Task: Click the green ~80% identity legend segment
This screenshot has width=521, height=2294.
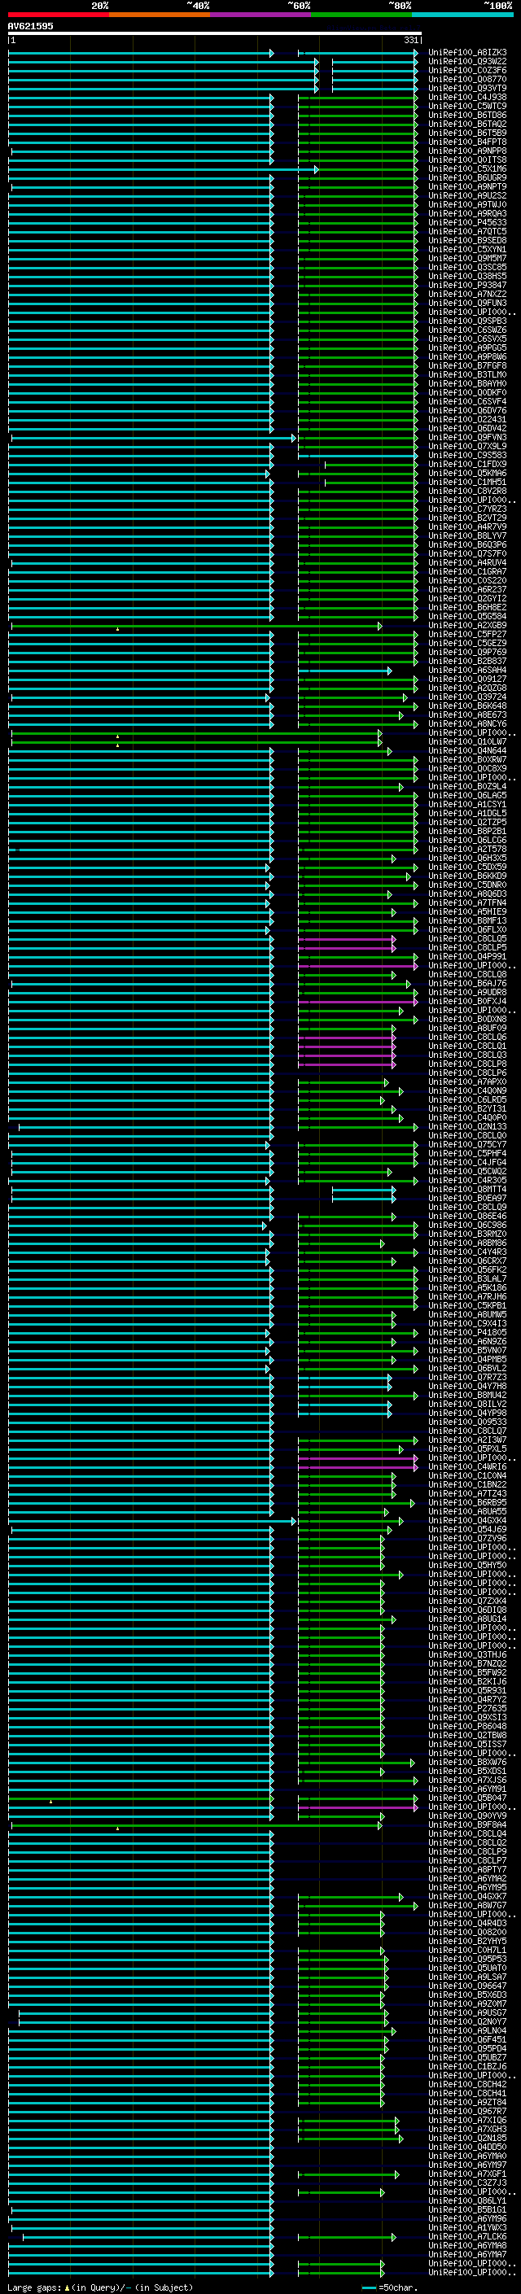Action: coord(361,15)
